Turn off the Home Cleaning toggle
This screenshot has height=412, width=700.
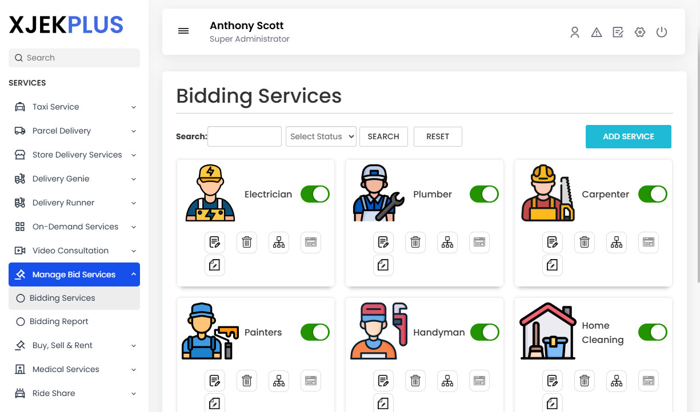pos(653,332)
